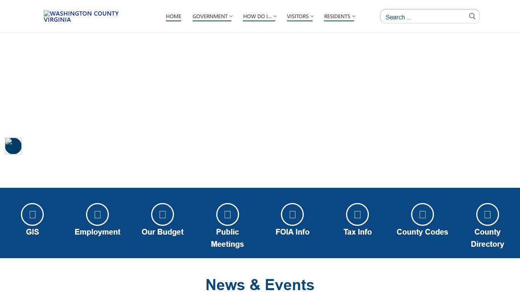
Task: Open the VISITORS dropdown chevron
Action: tap(312, 16)
